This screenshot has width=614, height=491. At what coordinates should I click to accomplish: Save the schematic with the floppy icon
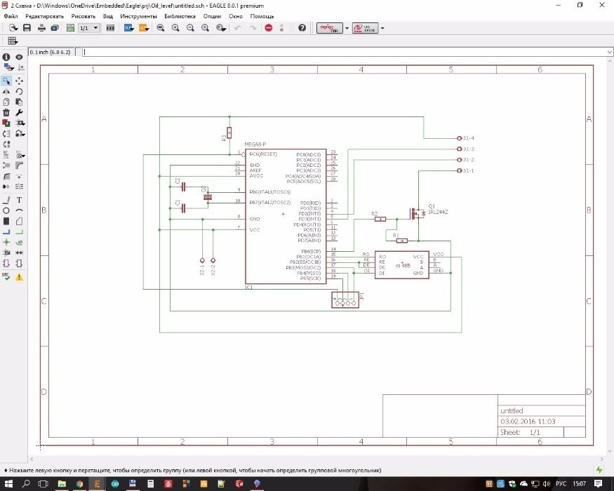[27, 28]
